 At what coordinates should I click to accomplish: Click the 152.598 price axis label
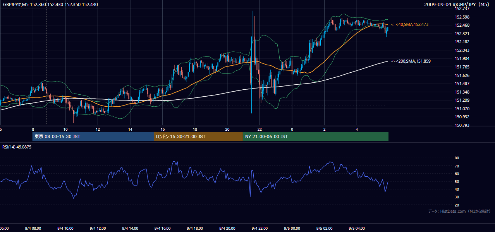tap(462, 17)
